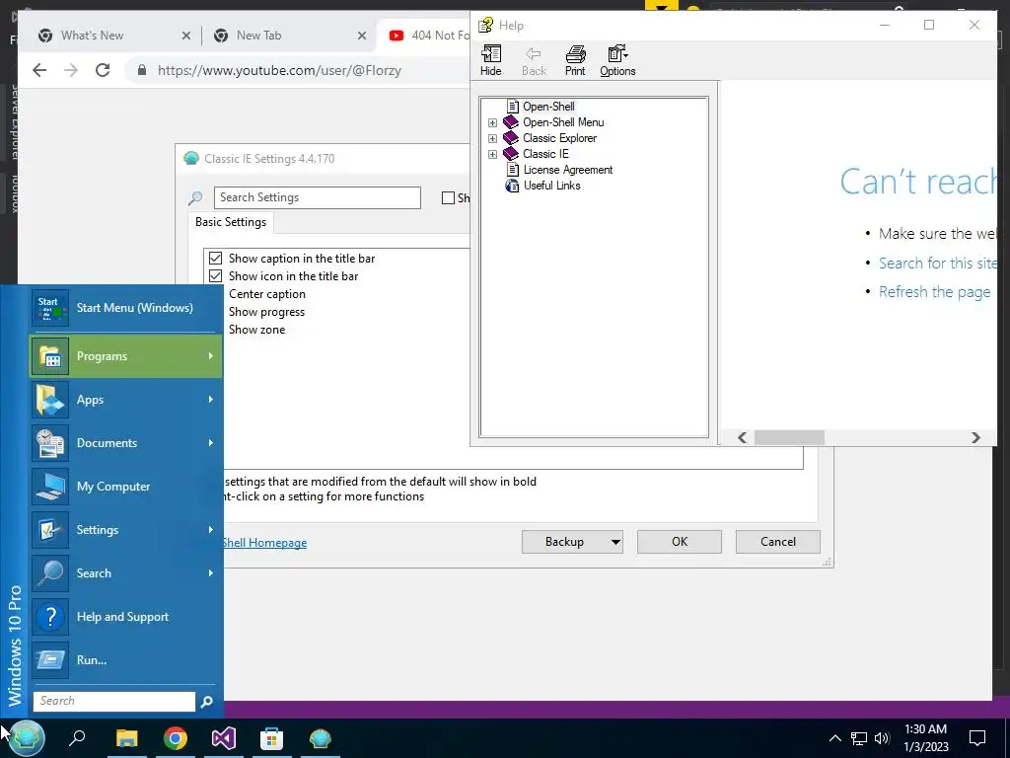This screenshot has height=758, width=1010.
Task: Click the Hide toolbar icon in Help
Action: click(x=491, y=61)
